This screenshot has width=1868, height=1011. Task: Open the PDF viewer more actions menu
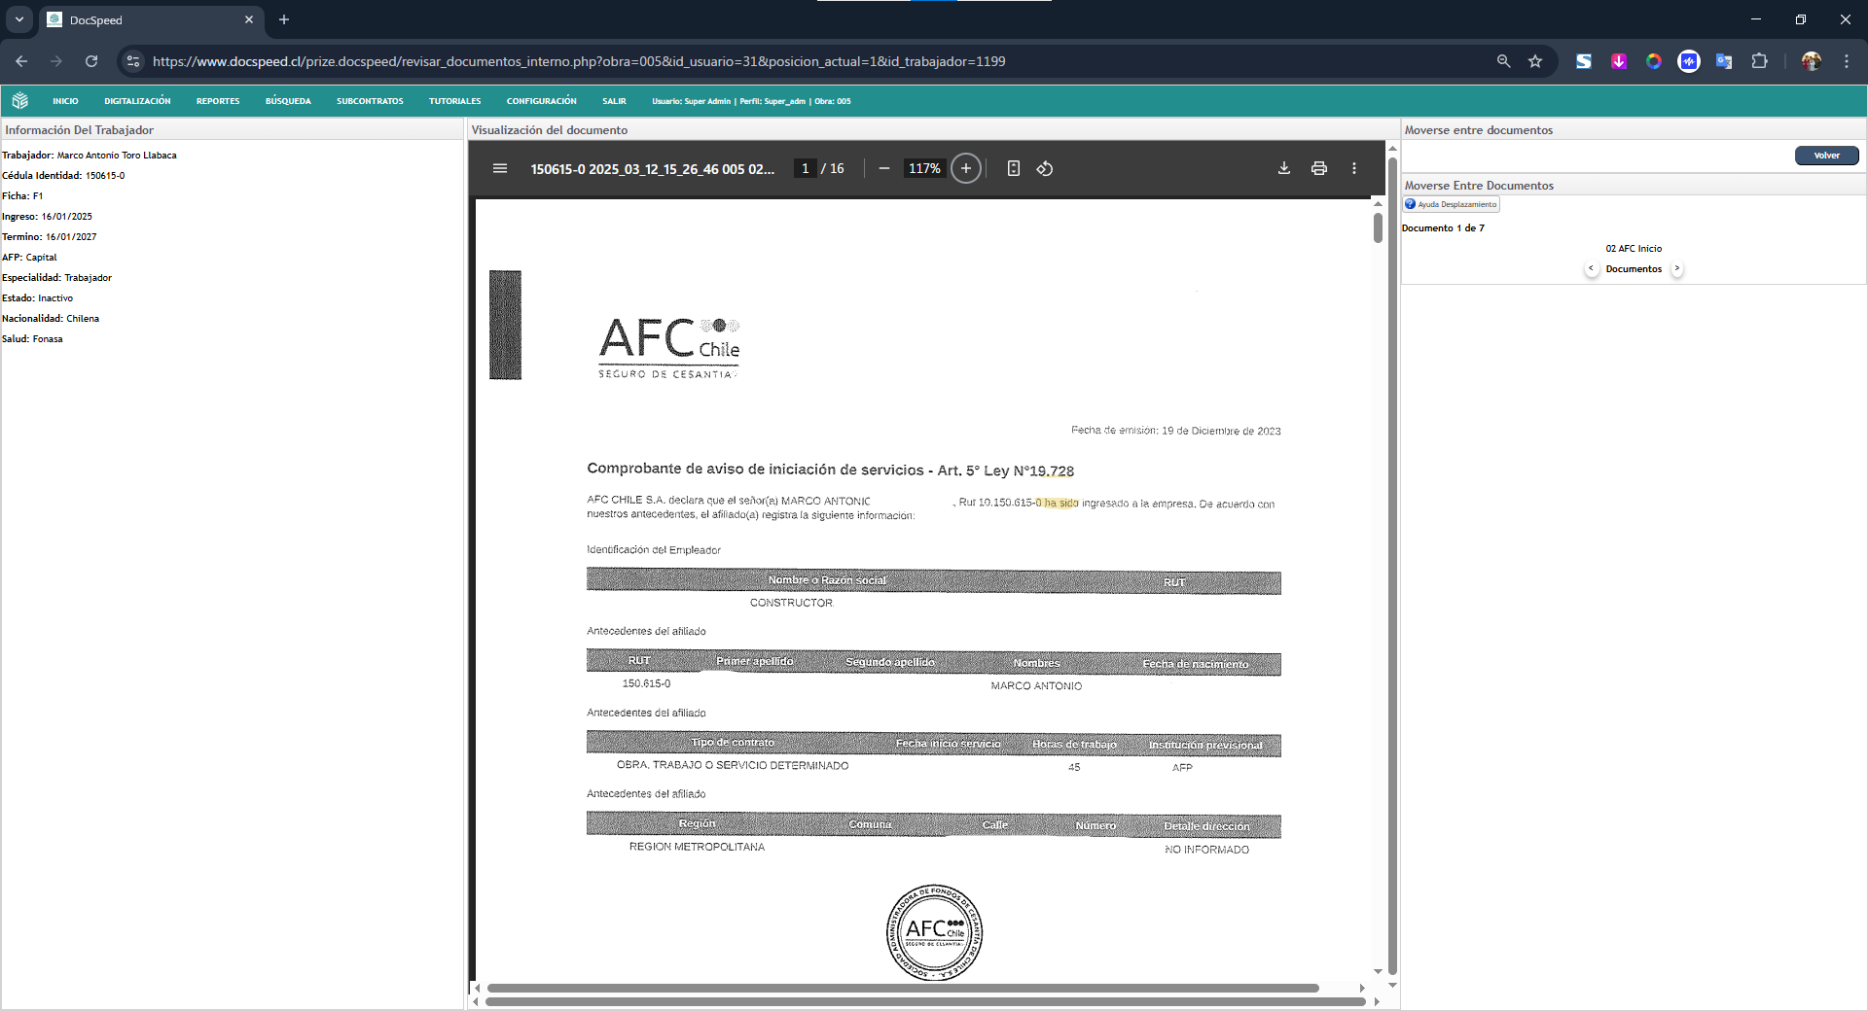[x=1353, y=168]
